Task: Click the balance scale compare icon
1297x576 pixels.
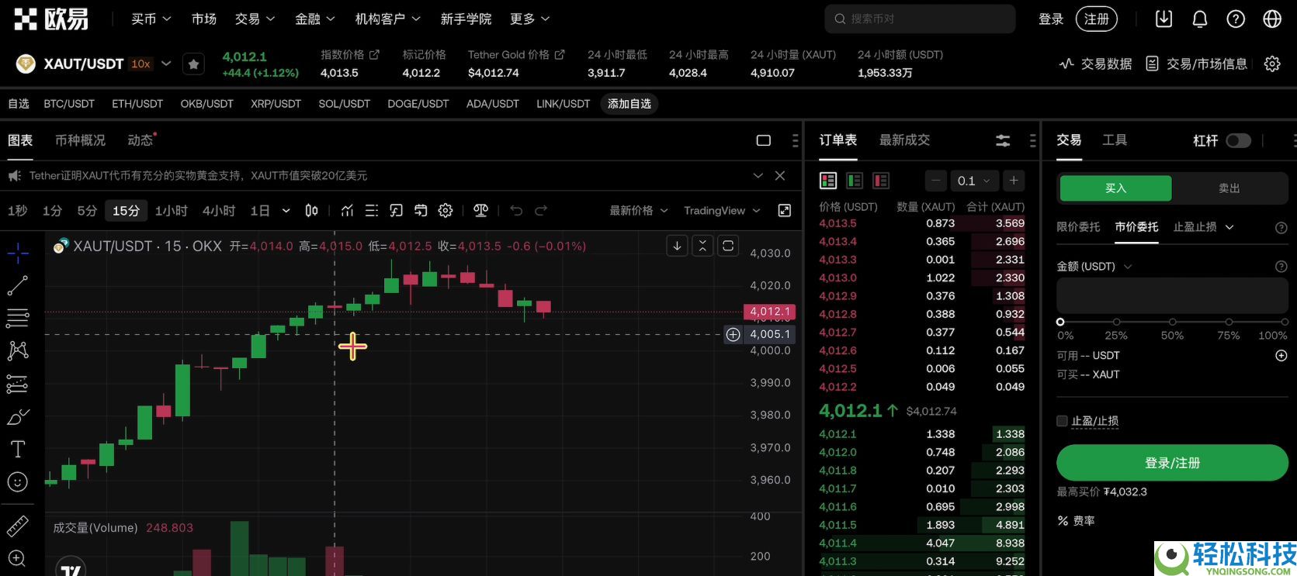Action: pyautogui.click(x=481, y=210)
